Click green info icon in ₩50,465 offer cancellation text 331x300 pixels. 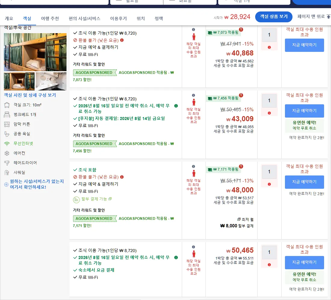coord(176,257)
